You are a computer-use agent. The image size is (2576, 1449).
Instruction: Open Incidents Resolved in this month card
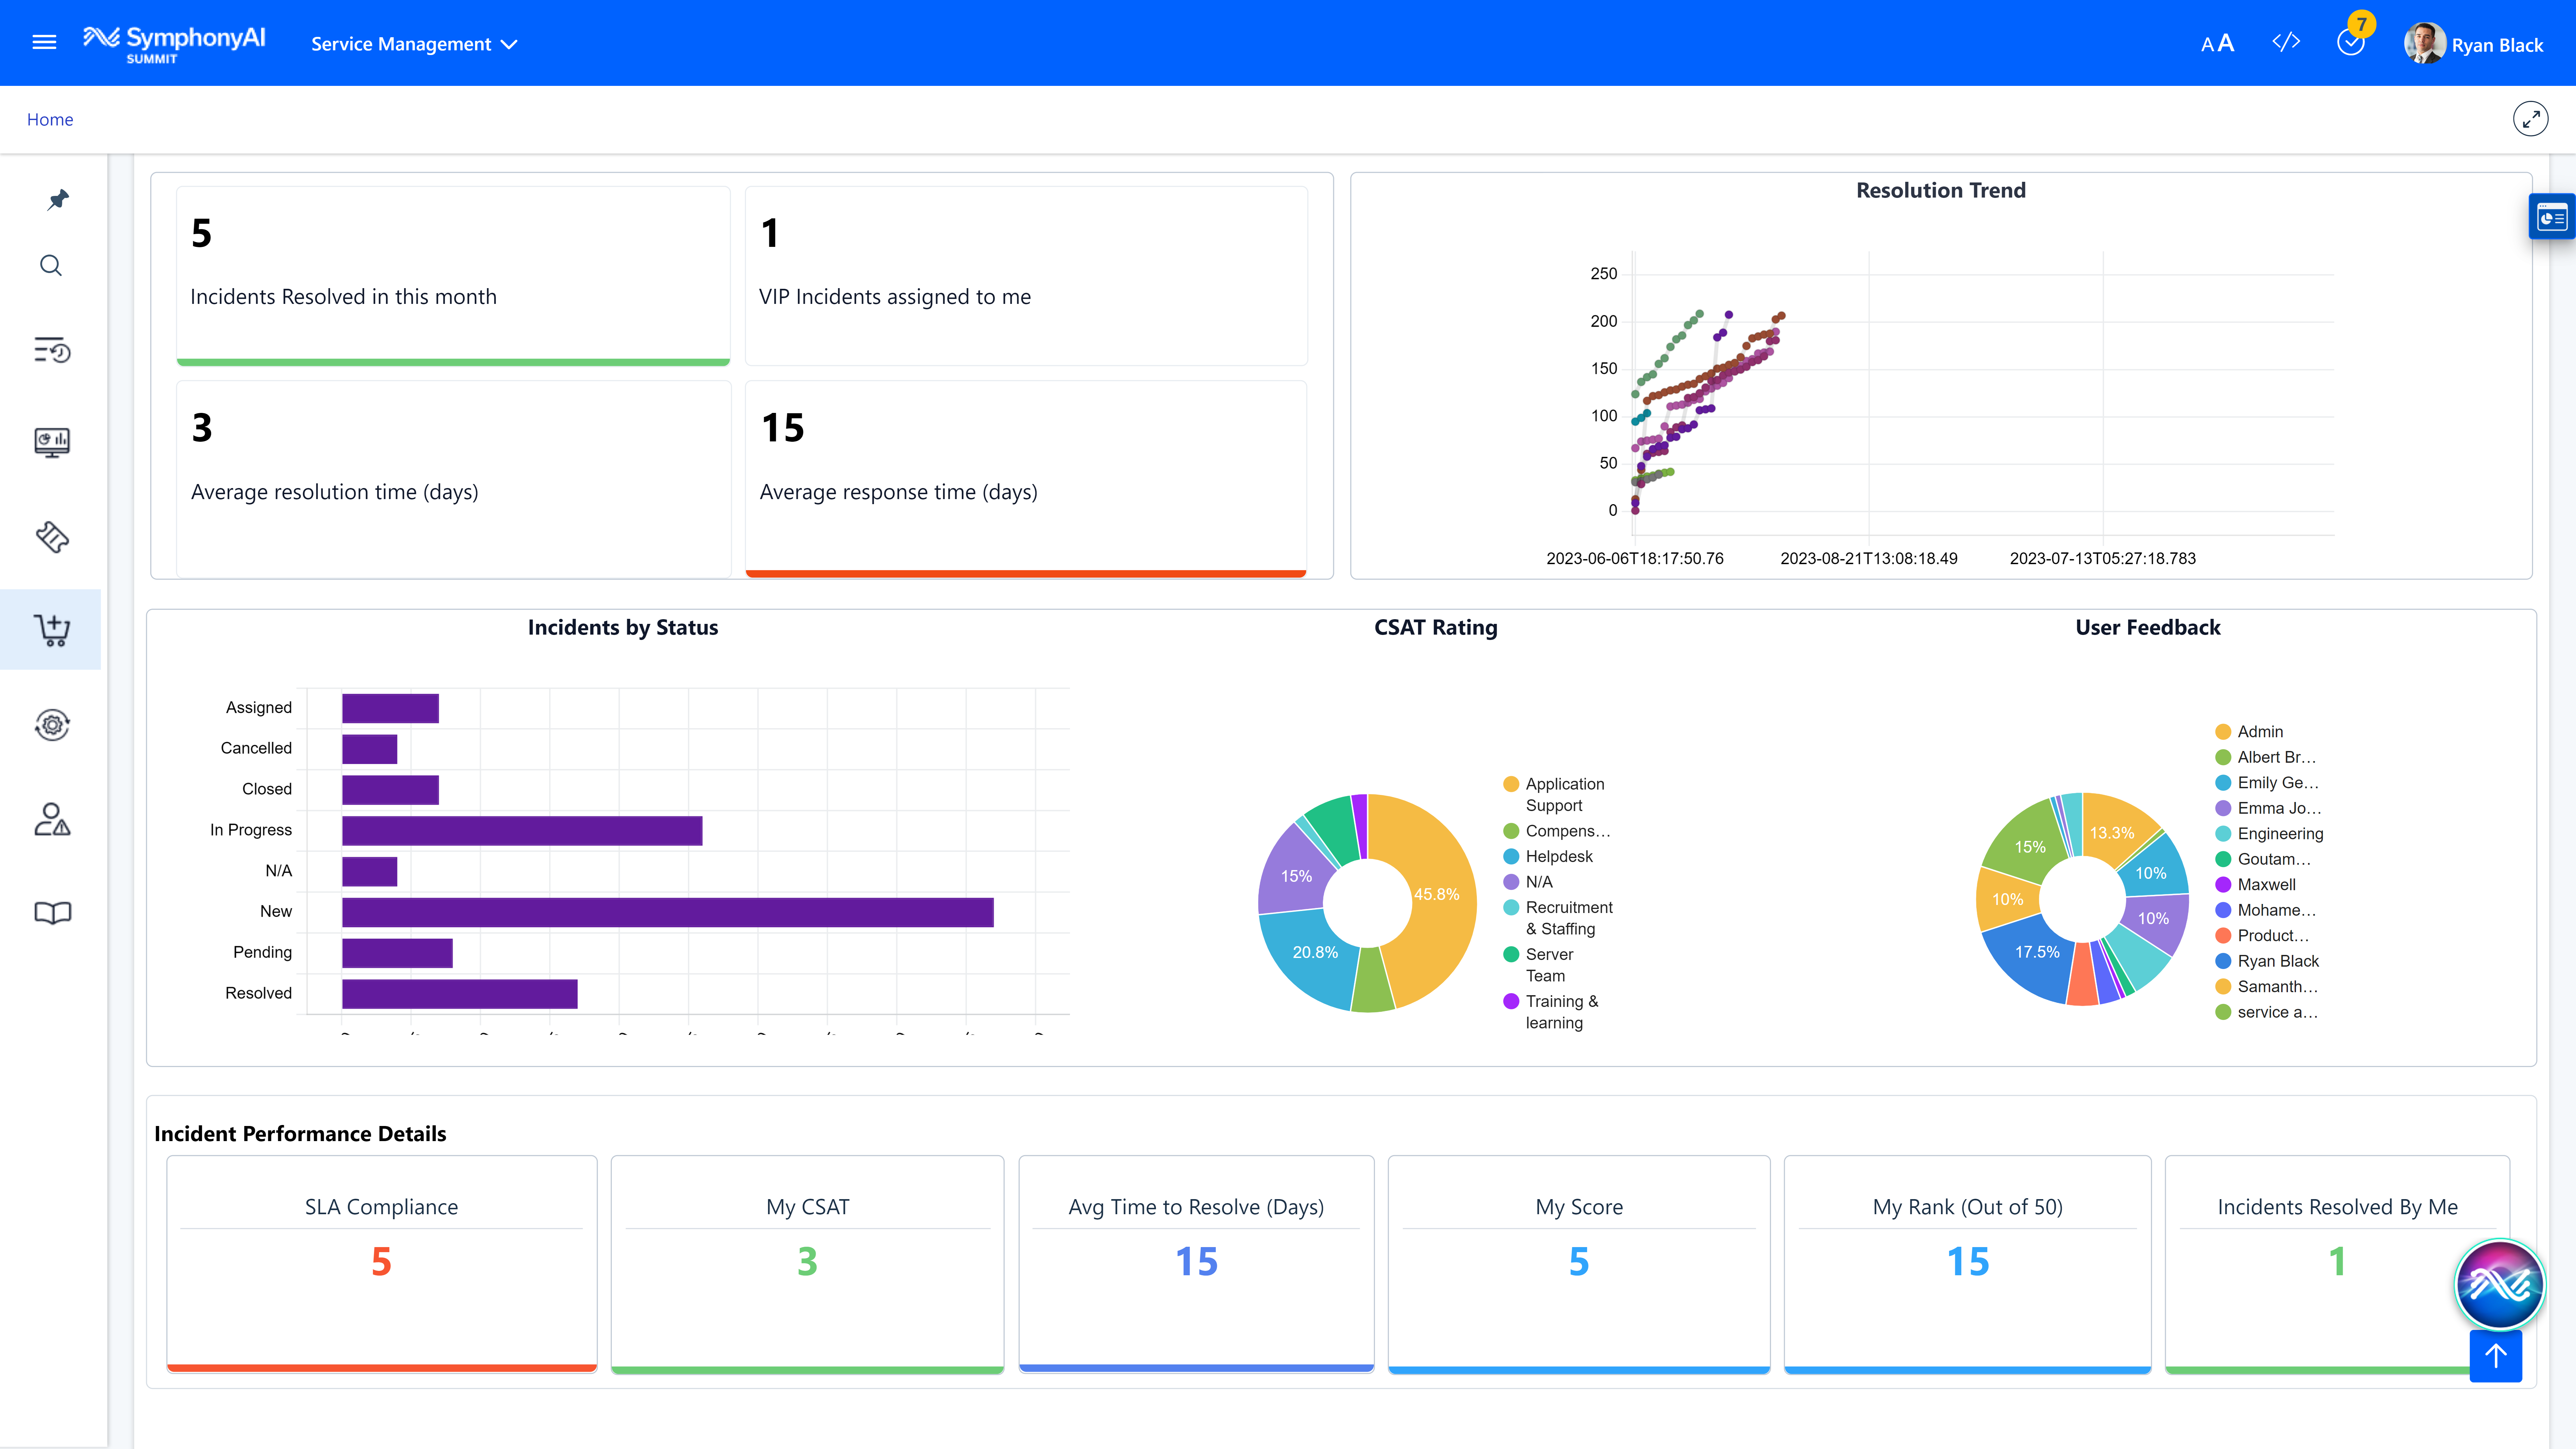click(453, 276)
